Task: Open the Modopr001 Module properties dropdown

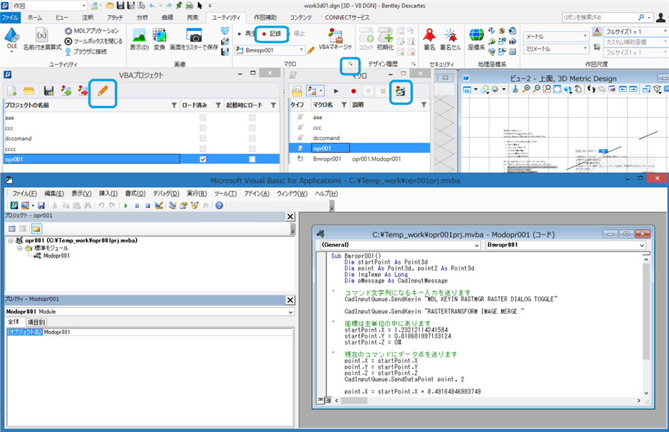Action: pyautogui.click(x=150, y=312)
